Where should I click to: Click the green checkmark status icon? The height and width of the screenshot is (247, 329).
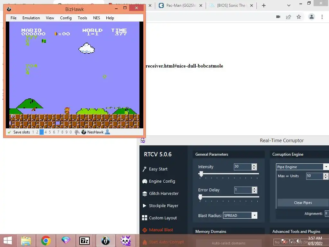click(9, 132)
